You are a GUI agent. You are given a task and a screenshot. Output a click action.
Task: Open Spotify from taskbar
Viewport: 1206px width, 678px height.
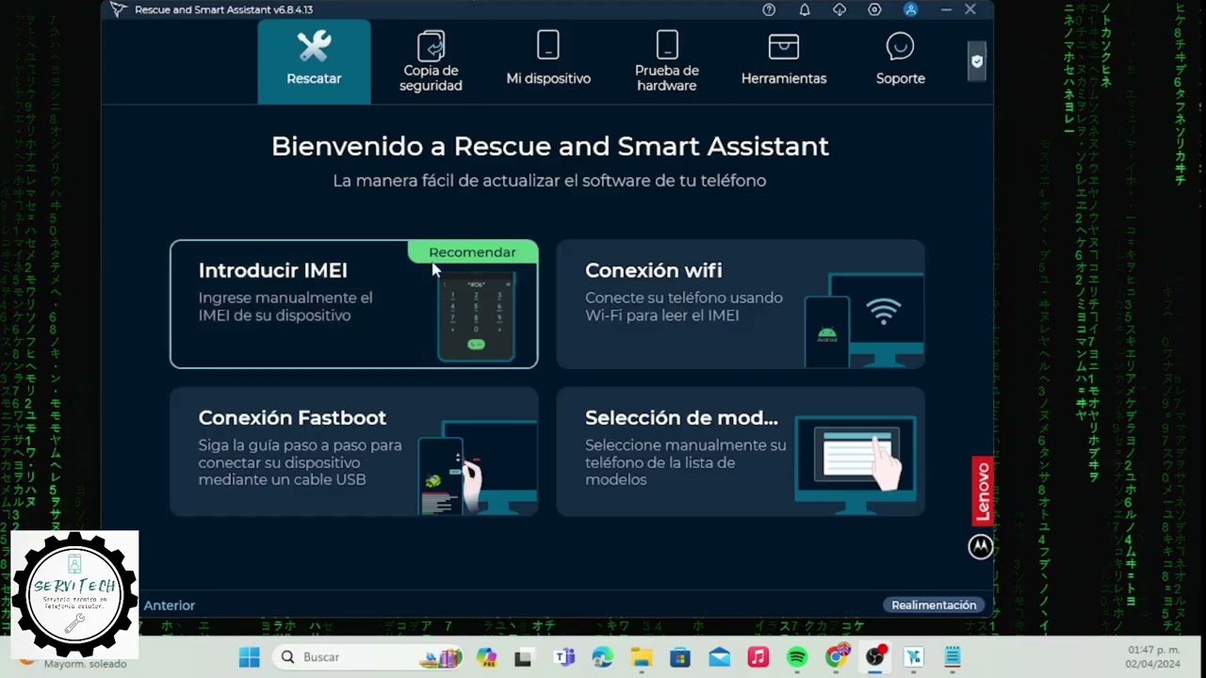point(797,657)
